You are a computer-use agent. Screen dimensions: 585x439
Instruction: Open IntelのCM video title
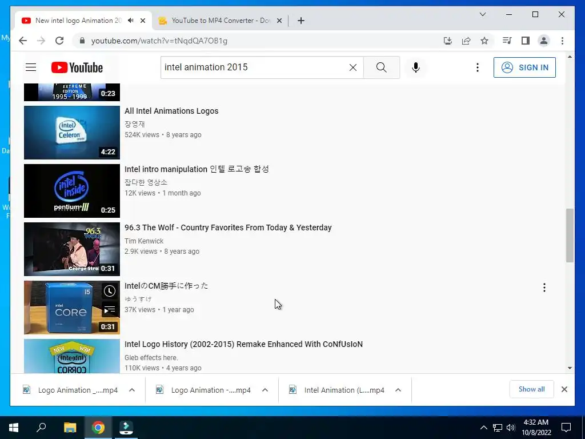[x=166, y=286]
